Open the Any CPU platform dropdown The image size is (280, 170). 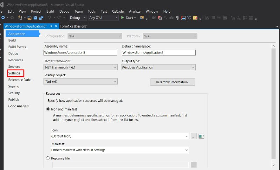(103, 17)
